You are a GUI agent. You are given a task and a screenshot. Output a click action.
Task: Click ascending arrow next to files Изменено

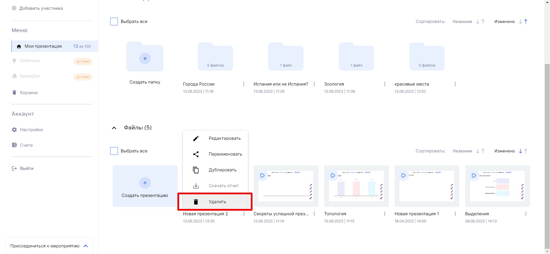[x=526, y=151]
